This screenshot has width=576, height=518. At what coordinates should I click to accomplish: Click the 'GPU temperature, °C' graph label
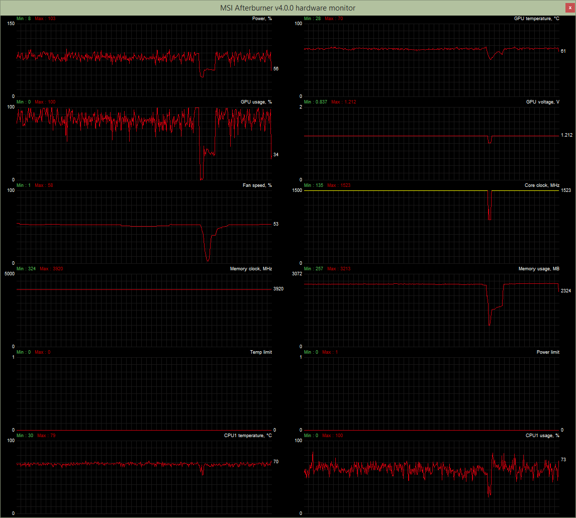point(537,19)
